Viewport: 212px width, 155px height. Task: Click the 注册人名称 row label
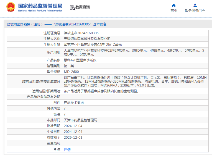tap(52, 39)
